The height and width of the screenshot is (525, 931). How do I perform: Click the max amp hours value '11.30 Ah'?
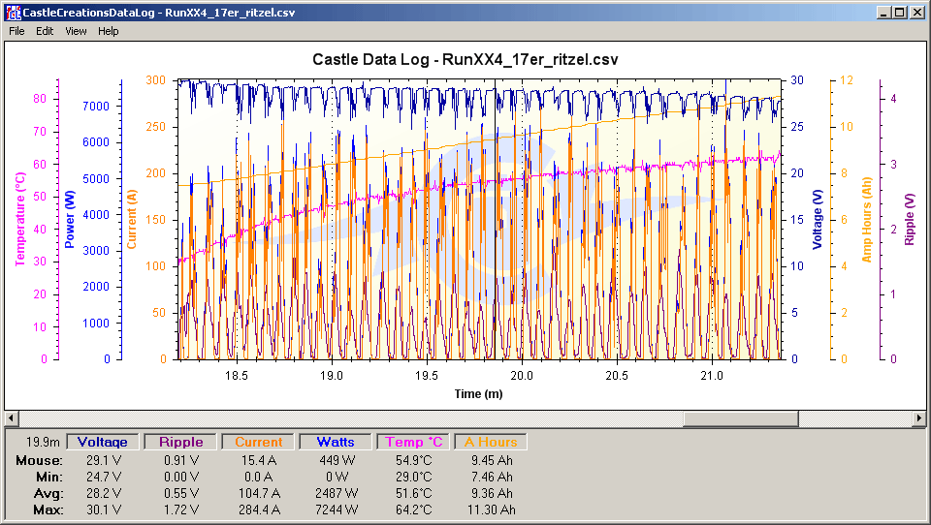point(491,510)
